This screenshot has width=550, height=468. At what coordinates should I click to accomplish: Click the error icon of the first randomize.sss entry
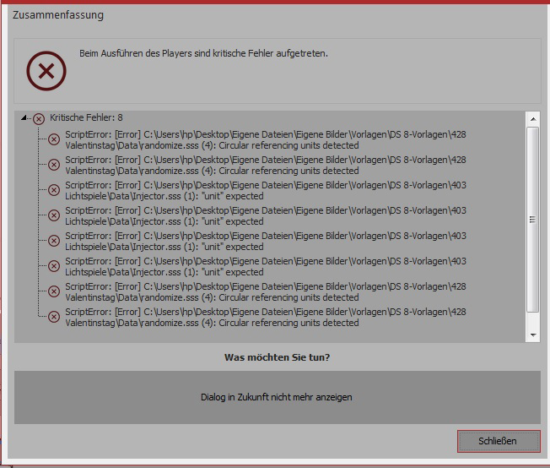[54, 139]
